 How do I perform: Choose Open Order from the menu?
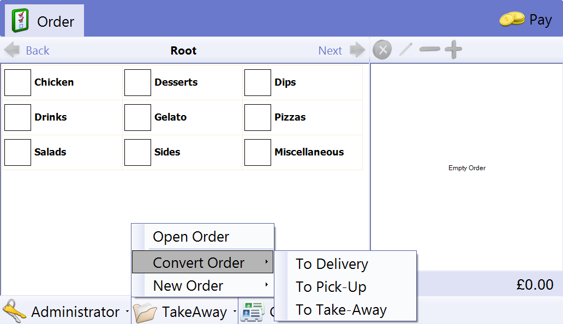[191, 237]
